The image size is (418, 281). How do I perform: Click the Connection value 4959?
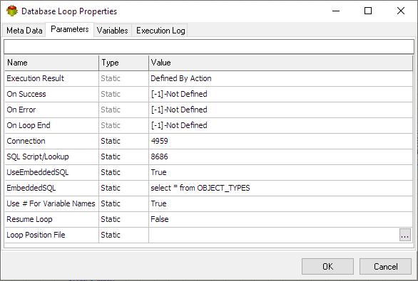[x=159, y=141]
